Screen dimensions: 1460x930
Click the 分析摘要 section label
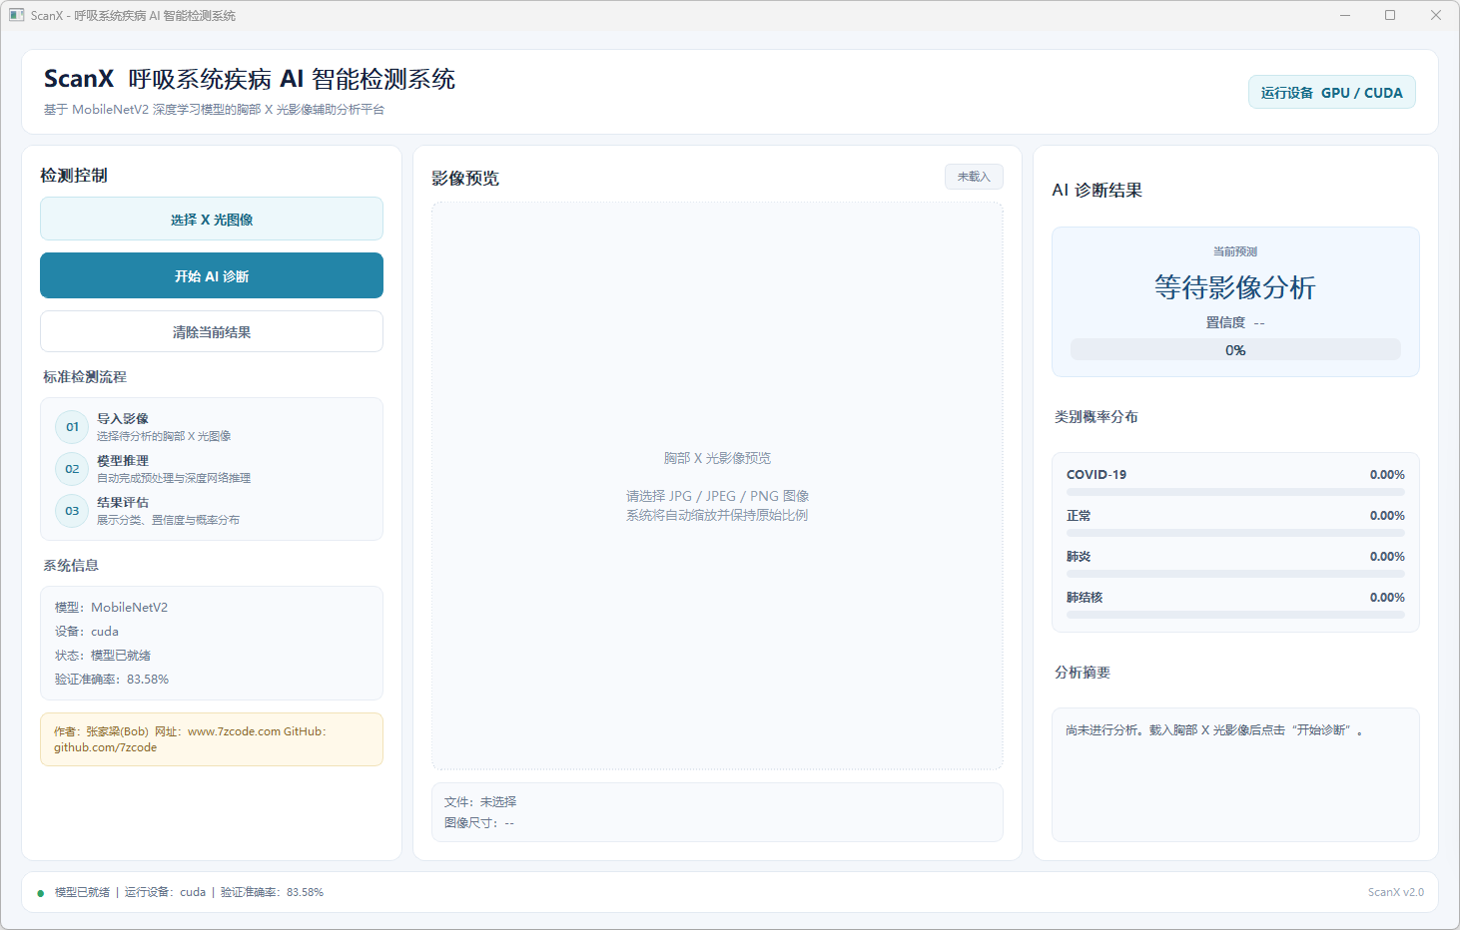tap(1083, 673)
